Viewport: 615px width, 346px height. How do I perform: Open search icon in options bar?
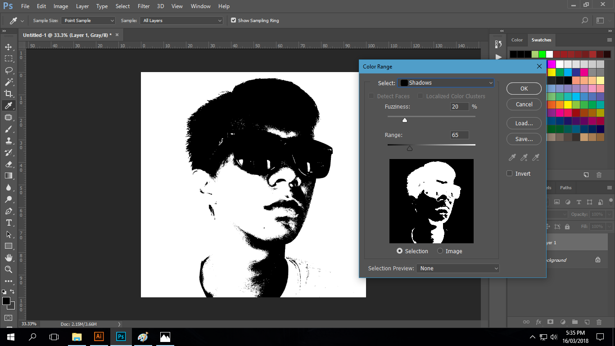pos(585,20)
